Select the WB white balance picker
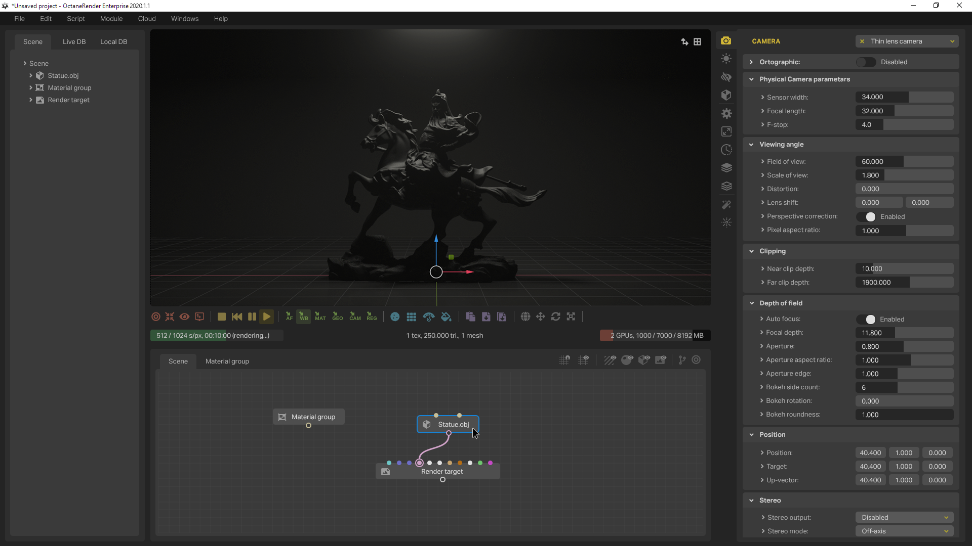Viewport: 972px width, 546px height. click(x=303, y=317)
